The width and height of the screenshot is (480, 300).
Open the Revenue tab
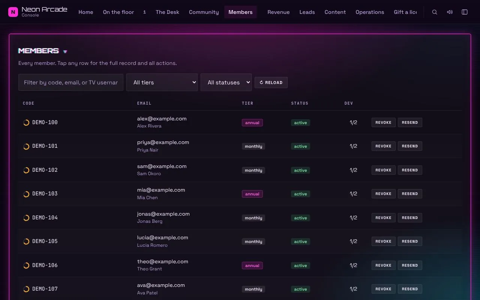tap(278, 12)
